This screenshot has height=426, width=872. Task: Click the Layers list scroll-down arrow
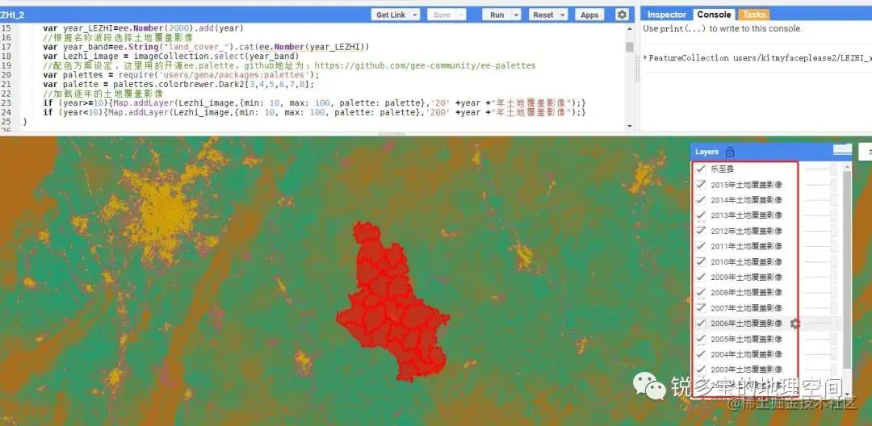tap(847, 394)
